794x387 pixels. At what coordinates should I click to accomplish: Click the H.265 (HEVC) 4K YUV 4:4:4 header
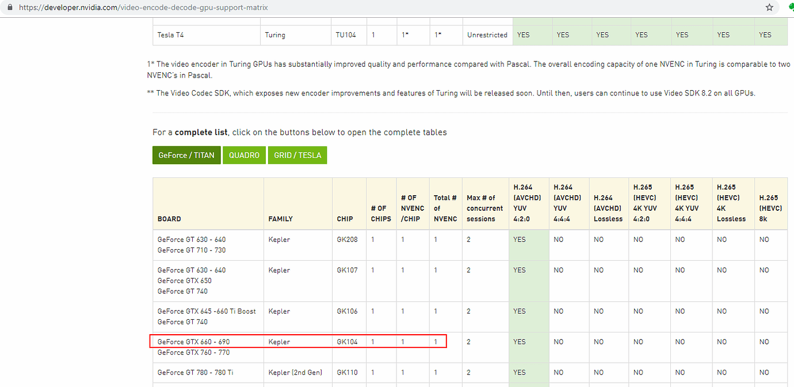tap(690, 203)
